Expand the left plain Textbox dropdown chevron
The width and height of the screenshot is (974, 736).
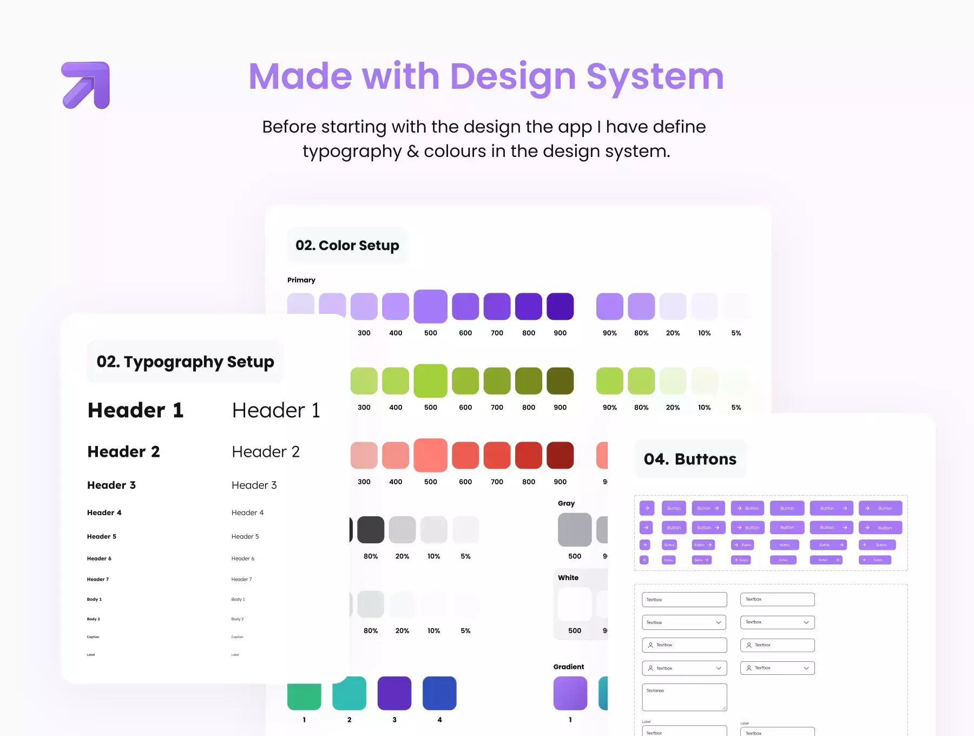coord(719,623)
